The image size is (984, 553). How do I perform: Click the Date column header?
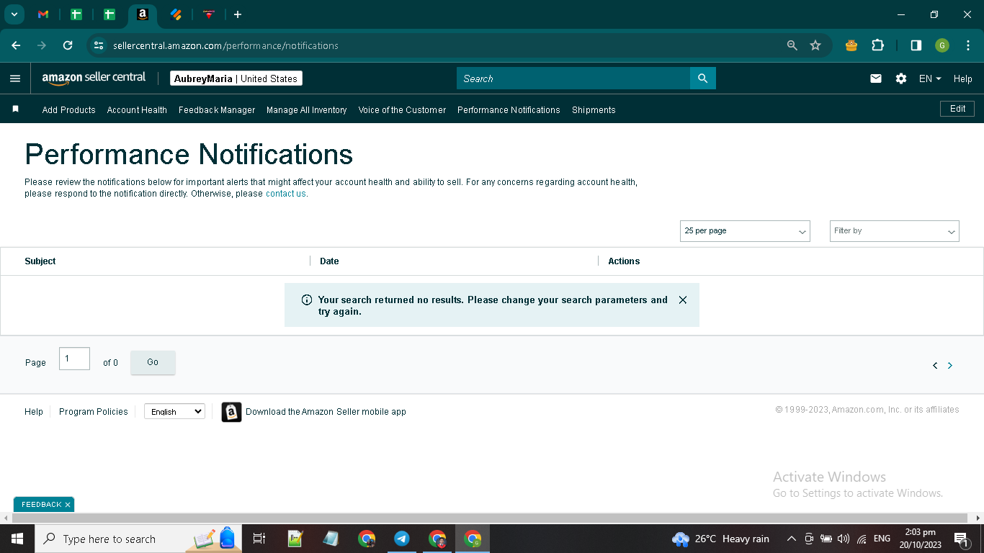329,261
